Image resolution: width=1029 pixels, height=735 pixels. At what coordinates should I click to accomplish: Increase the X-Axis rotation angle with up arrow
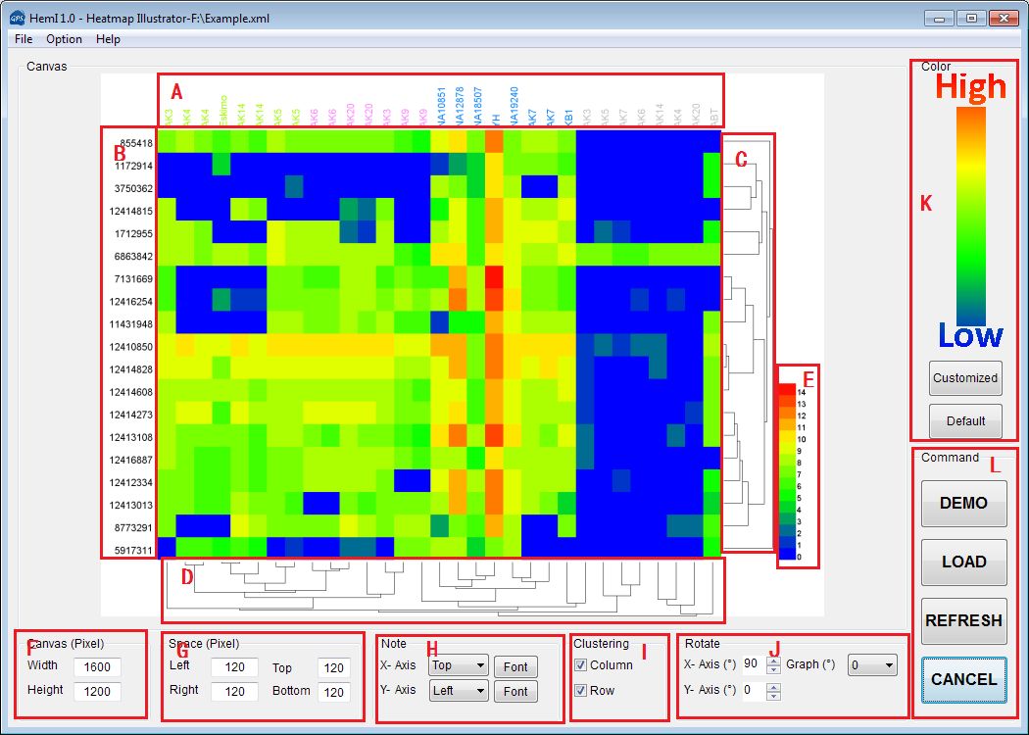774,661
